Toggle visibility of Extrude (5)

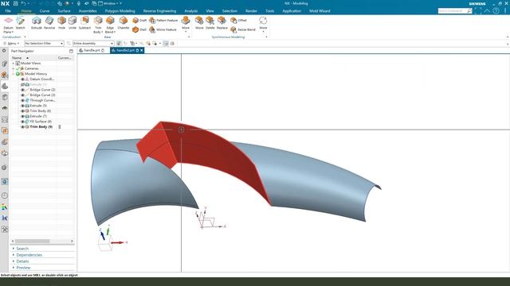22,106
